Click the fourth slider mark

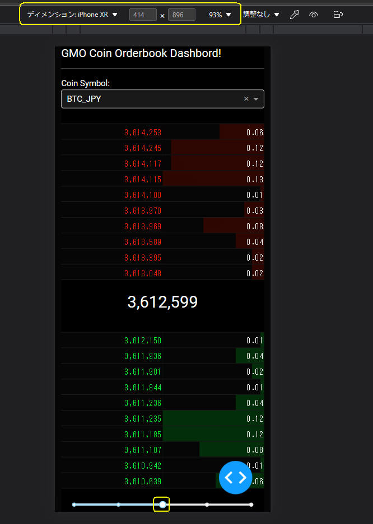pos(207,504)
